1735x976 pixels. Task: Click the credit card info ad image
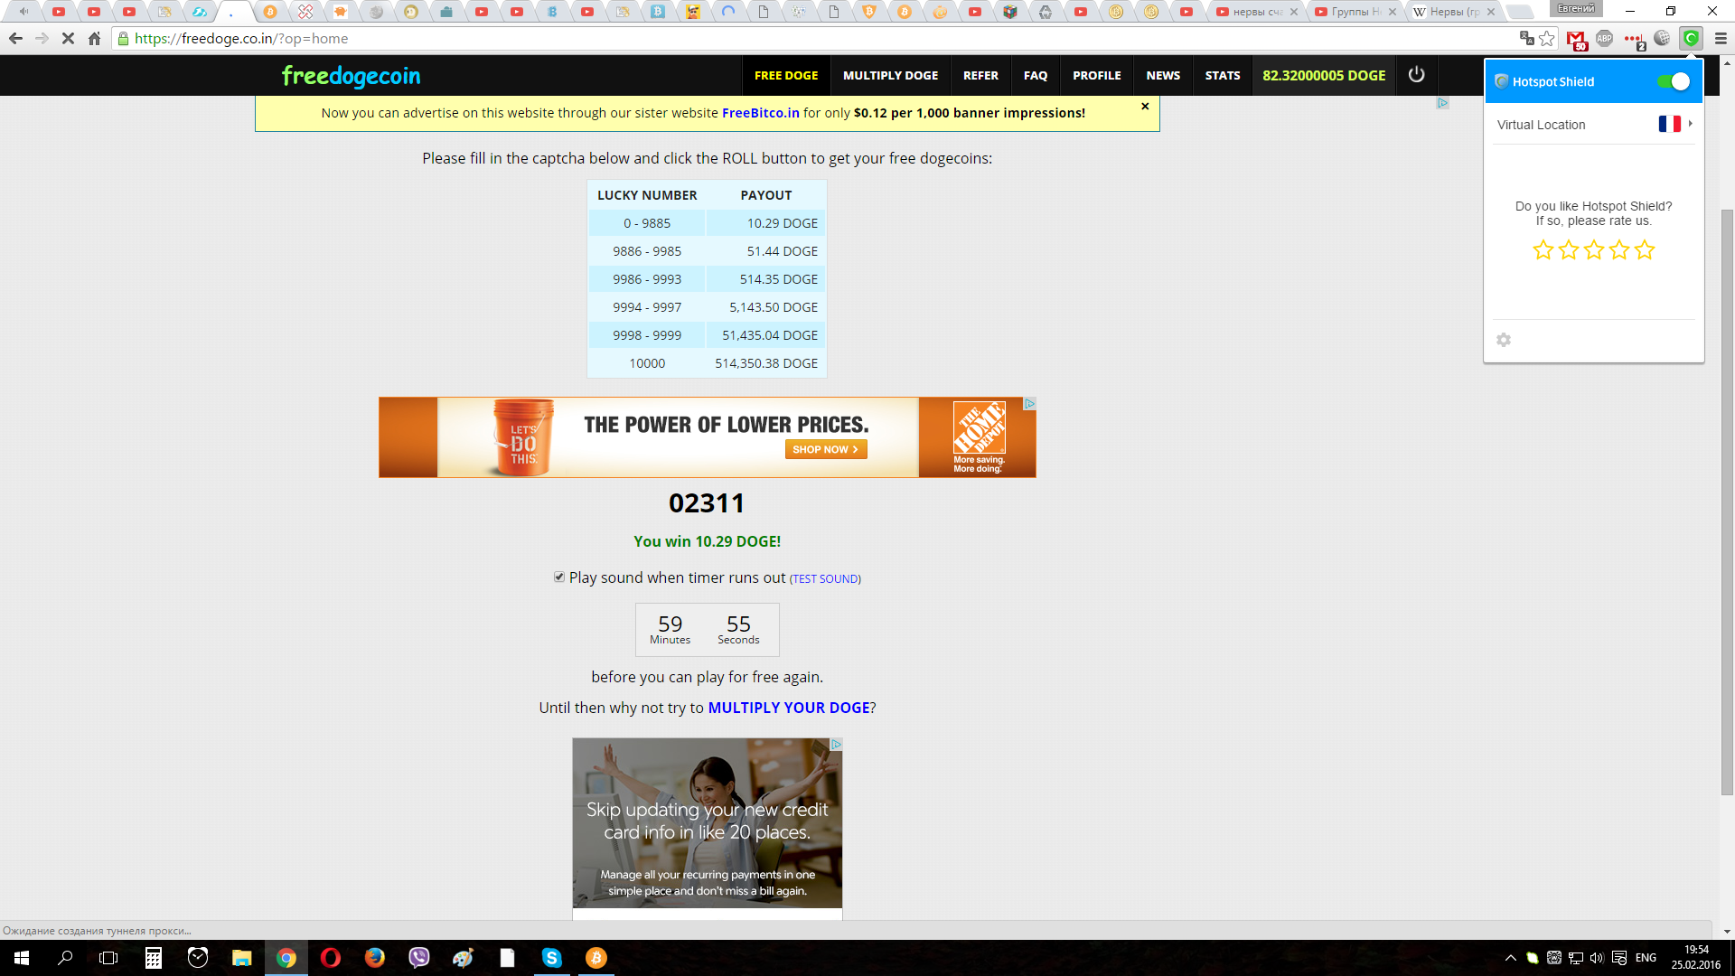[708, 823]
